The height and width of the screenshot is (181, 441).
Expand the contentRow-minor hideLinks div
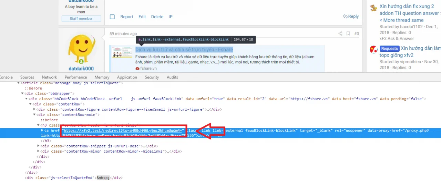38,151
